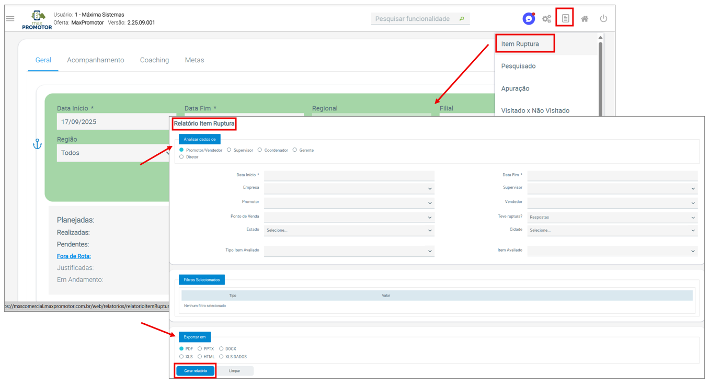Screen dimensions: 709x385
Task: Switch to the Coaching tab
Action: [154, 60]
